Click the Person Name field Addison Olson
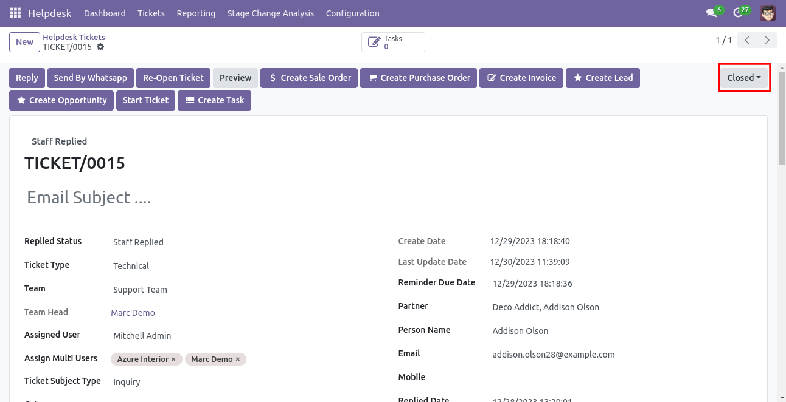The height and width of the screenshot is (402, 786). pos(520,331)
